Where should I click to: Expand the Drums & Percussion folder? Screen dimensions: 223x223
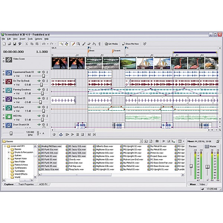(x=9, y=152)
